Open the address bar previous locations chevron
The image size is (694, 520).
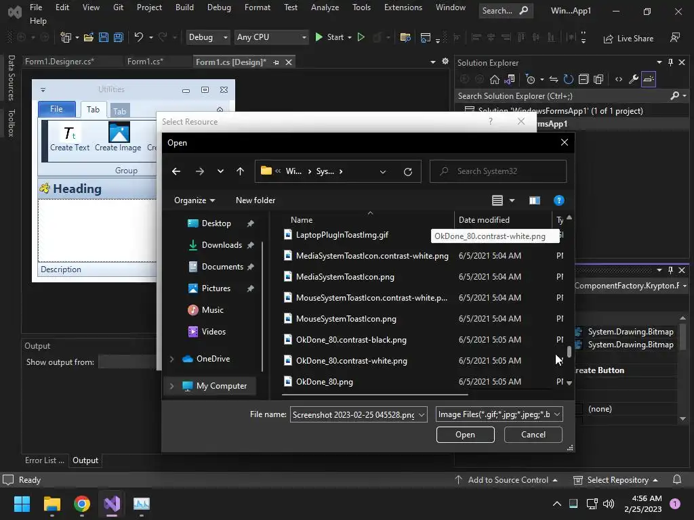coord(382,171)
